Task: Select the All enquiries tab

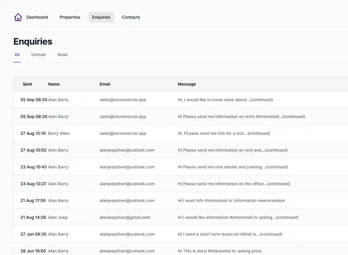Action: 17,55
